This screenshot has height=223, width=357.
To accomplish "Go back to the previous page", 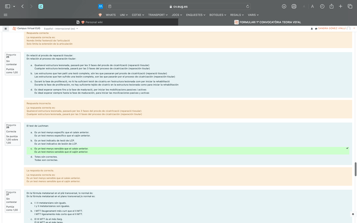I will click(22, 6).
